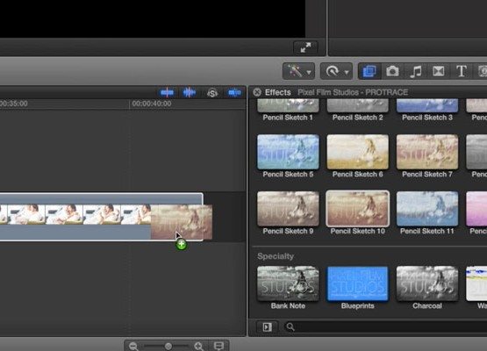
Task: Click the timeline zoom slider handle
Action: pyautogui.click(x=168, y=346)
